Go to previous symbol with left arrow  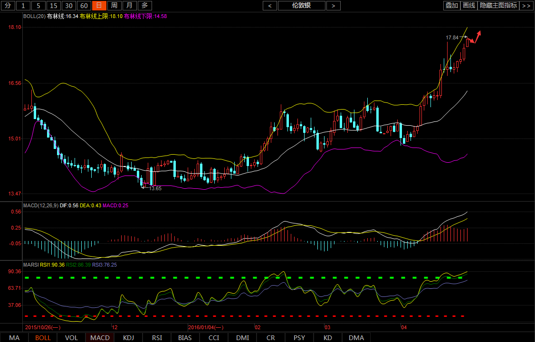(270, 6)
